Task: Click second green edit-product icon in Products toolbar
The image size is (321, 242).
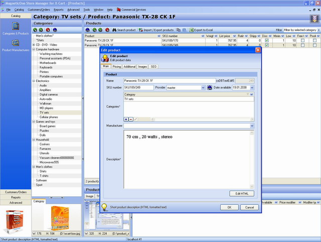Action: pyautogui.click(x=100, y=30)
